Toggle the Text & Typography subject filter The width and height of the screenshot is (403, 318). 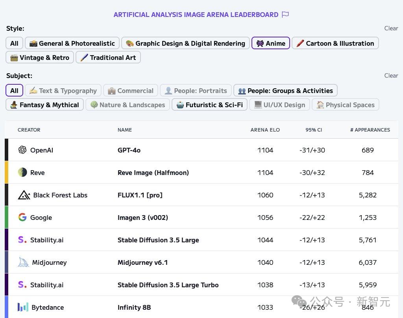point(63,91)
